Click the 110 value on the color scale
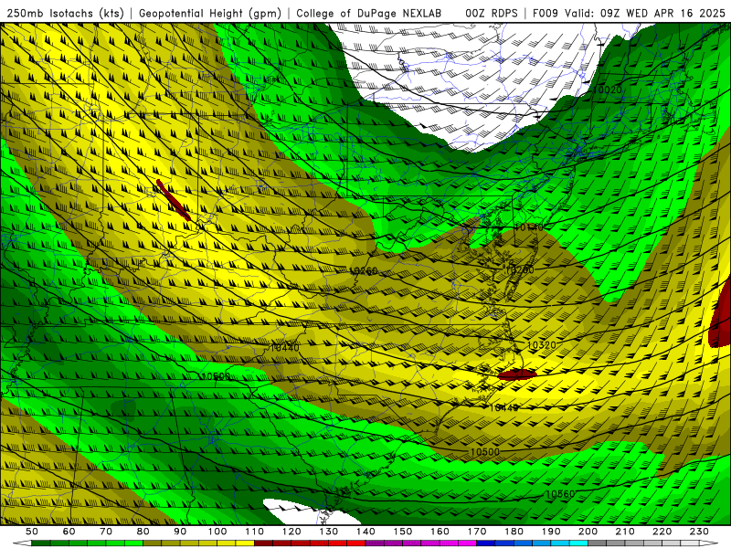The height and width of the screenshot is (548, 731). [255, 532]
